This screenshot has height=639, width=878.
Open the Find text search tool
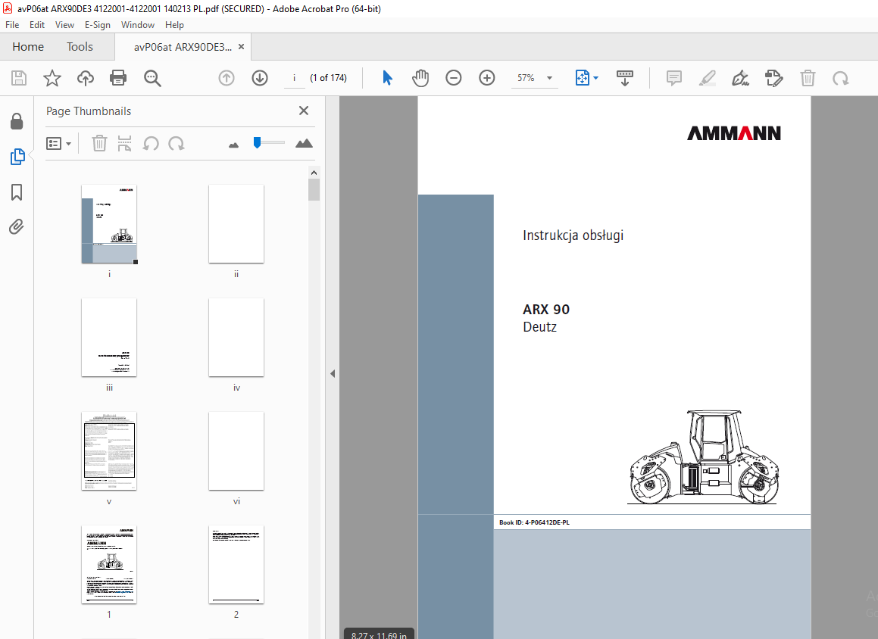click(152, 78)
